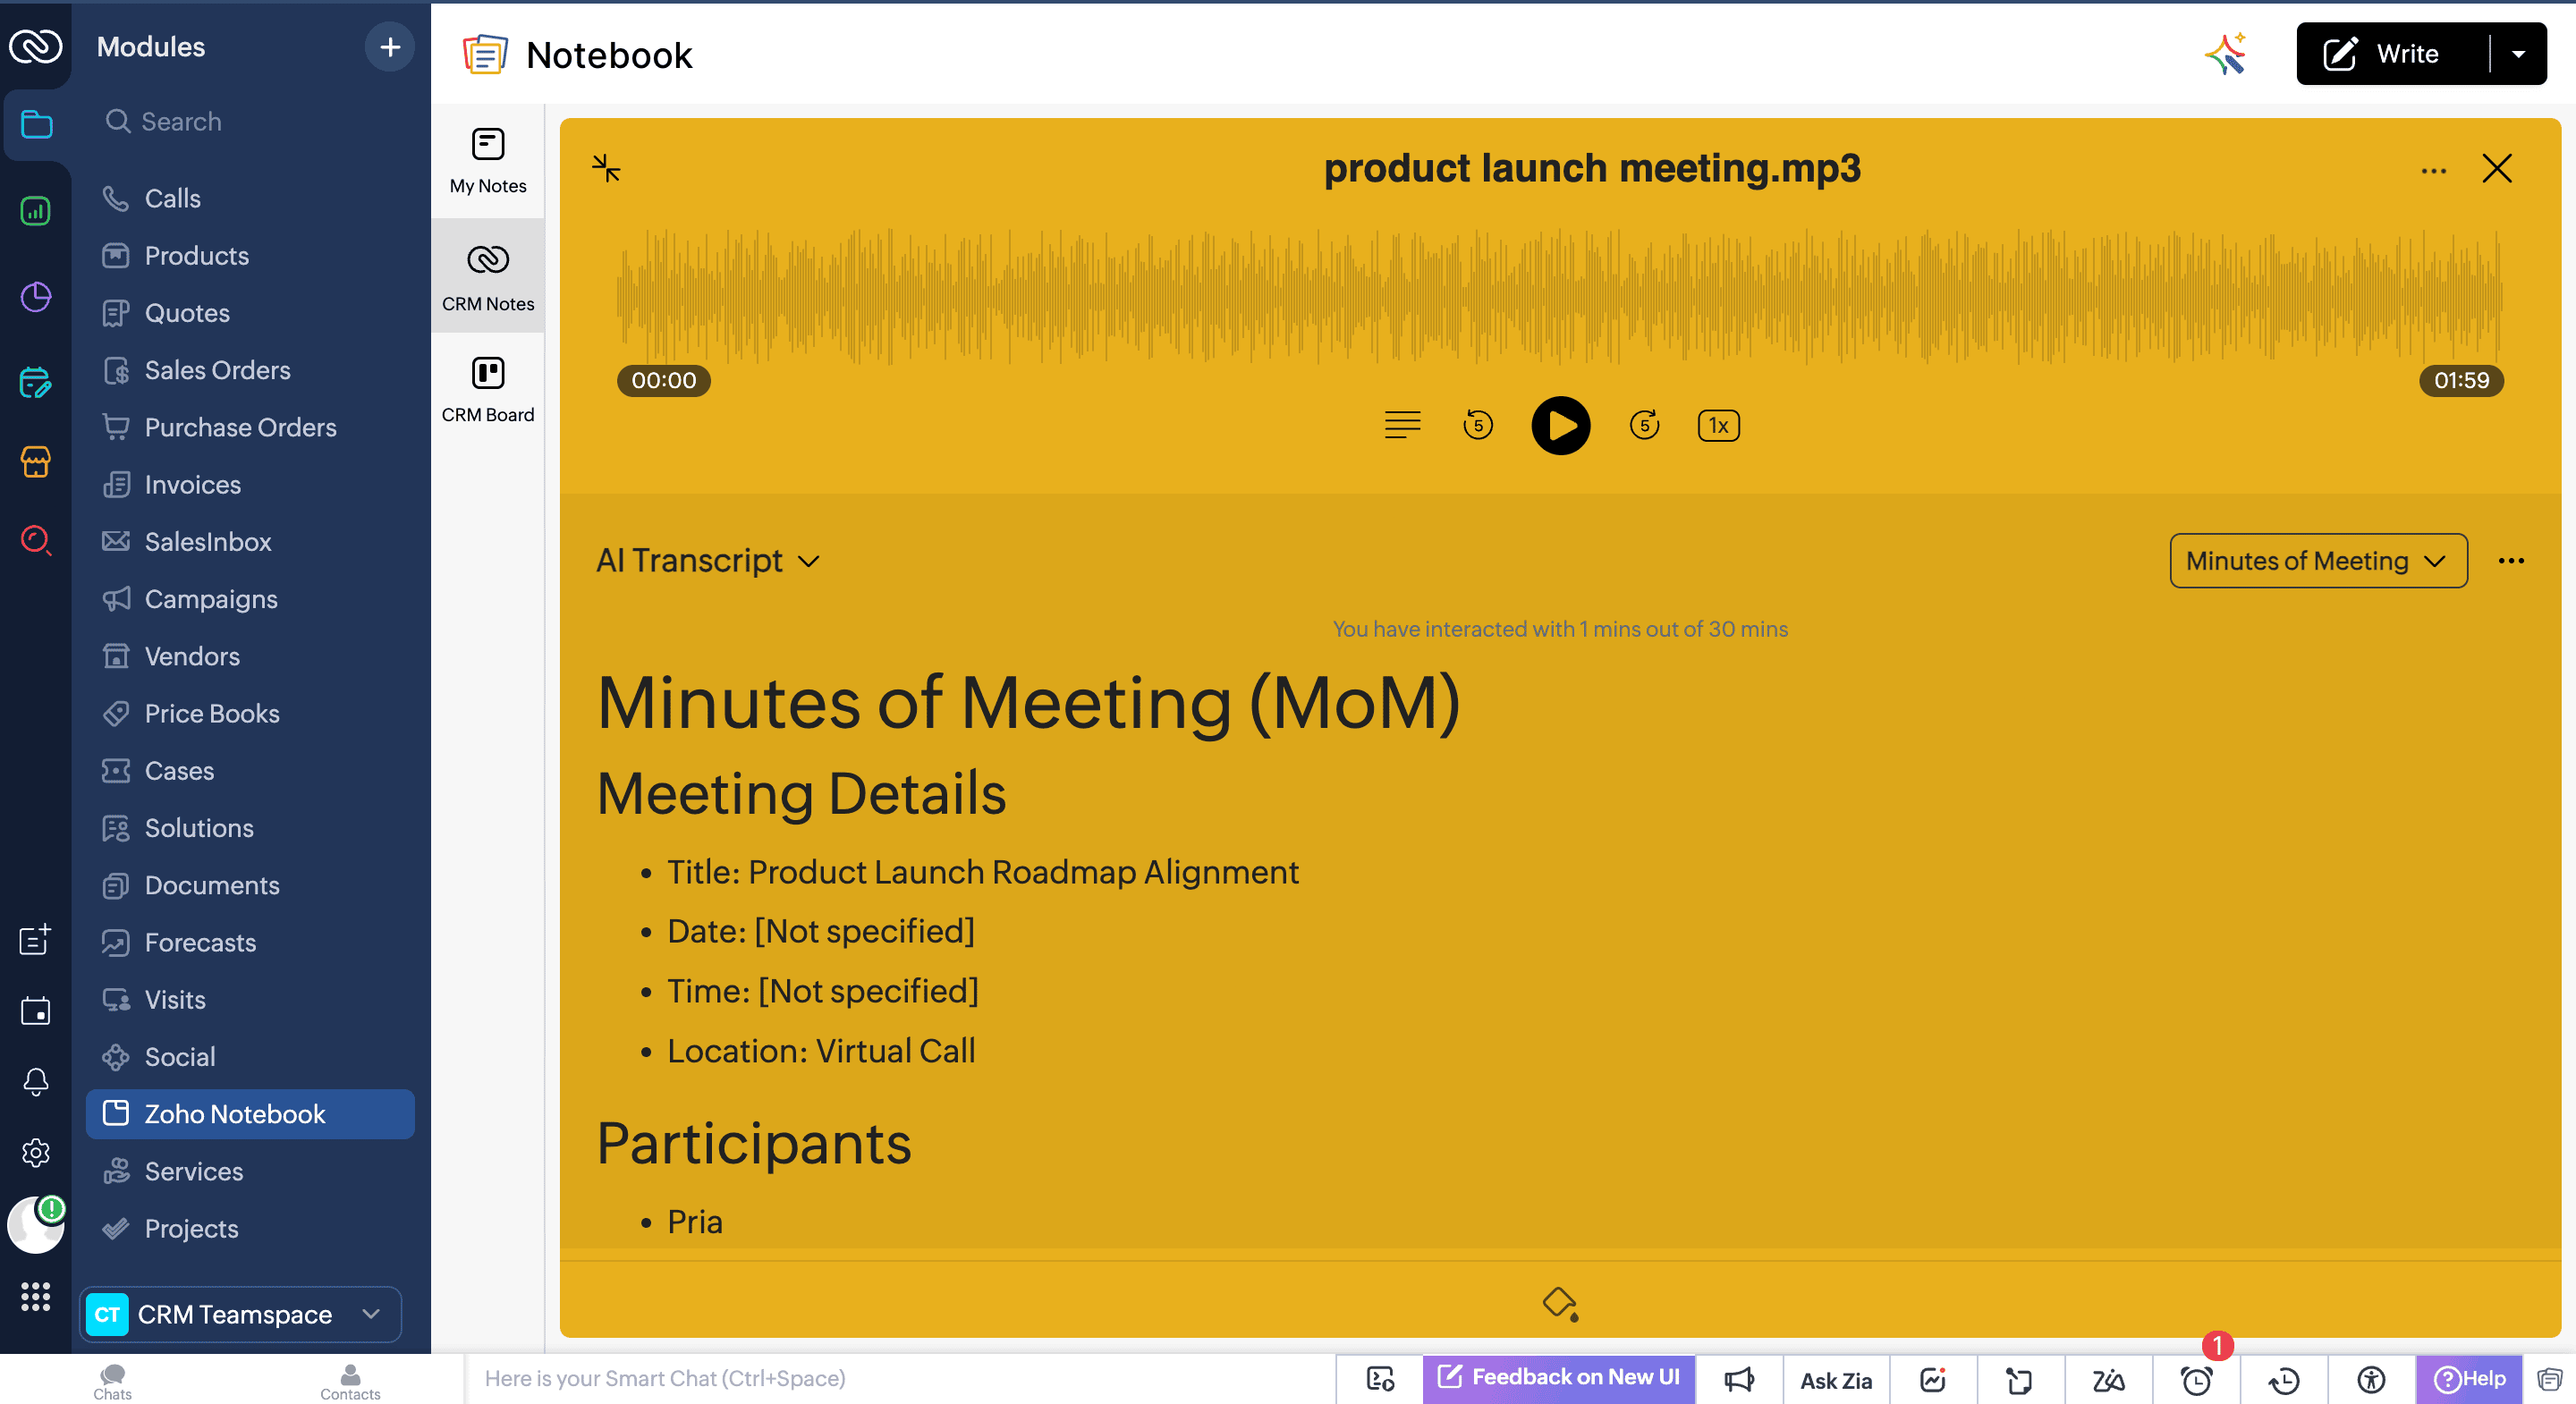Open the Minutes of Meeting dropdown
Screen dimensions: 2576x1404
click(x=2317, y=561)
